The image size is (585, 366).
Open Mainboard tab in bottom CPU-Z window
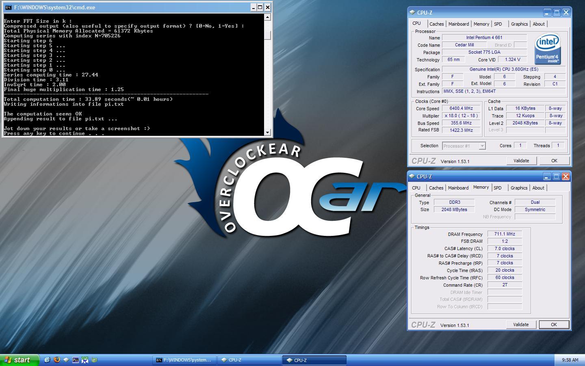click(458, 188)
